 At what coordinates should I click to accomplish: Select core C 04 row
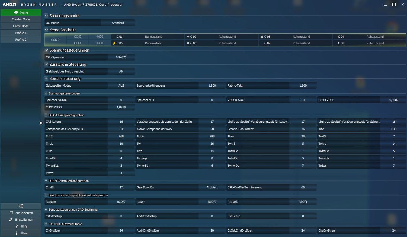(369, 37)
